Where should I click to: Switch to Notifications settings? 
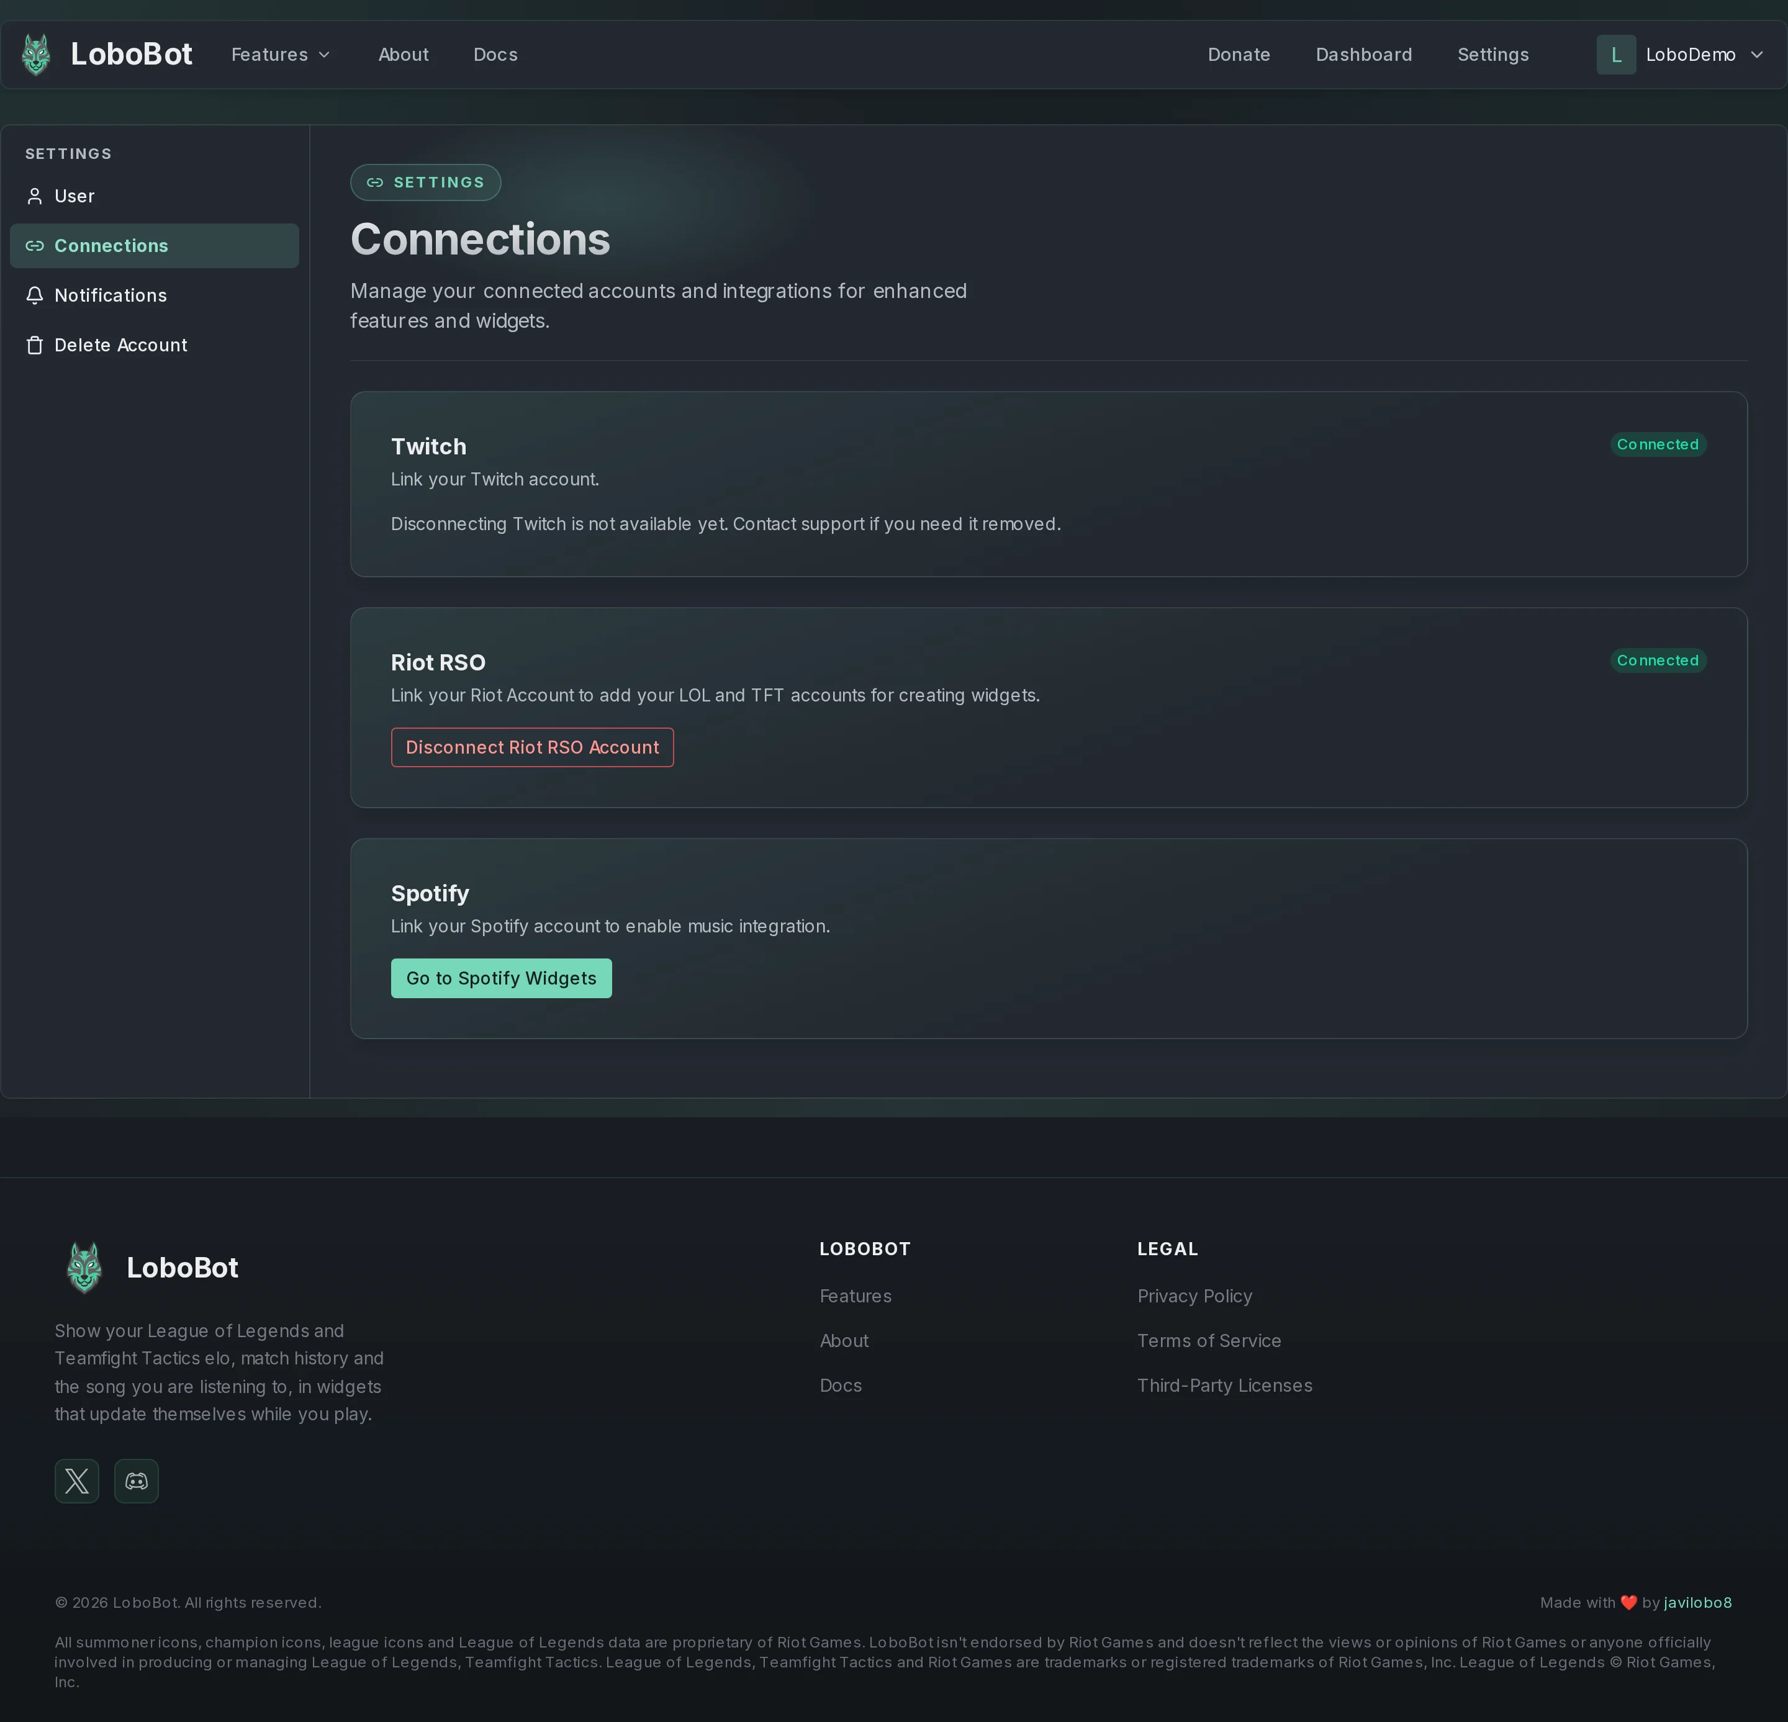(x=154, y=295)
